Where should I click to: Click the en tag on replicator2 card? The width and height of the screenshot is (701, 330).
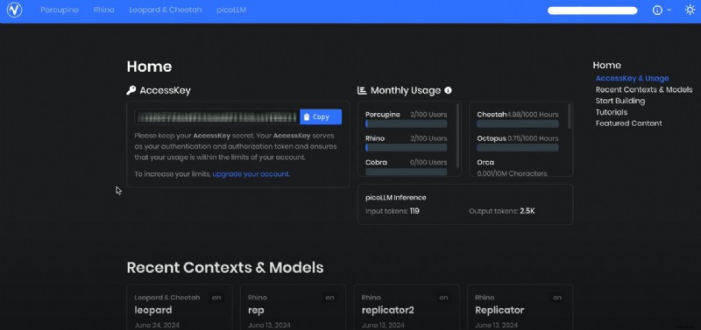[x=443, y=298]
